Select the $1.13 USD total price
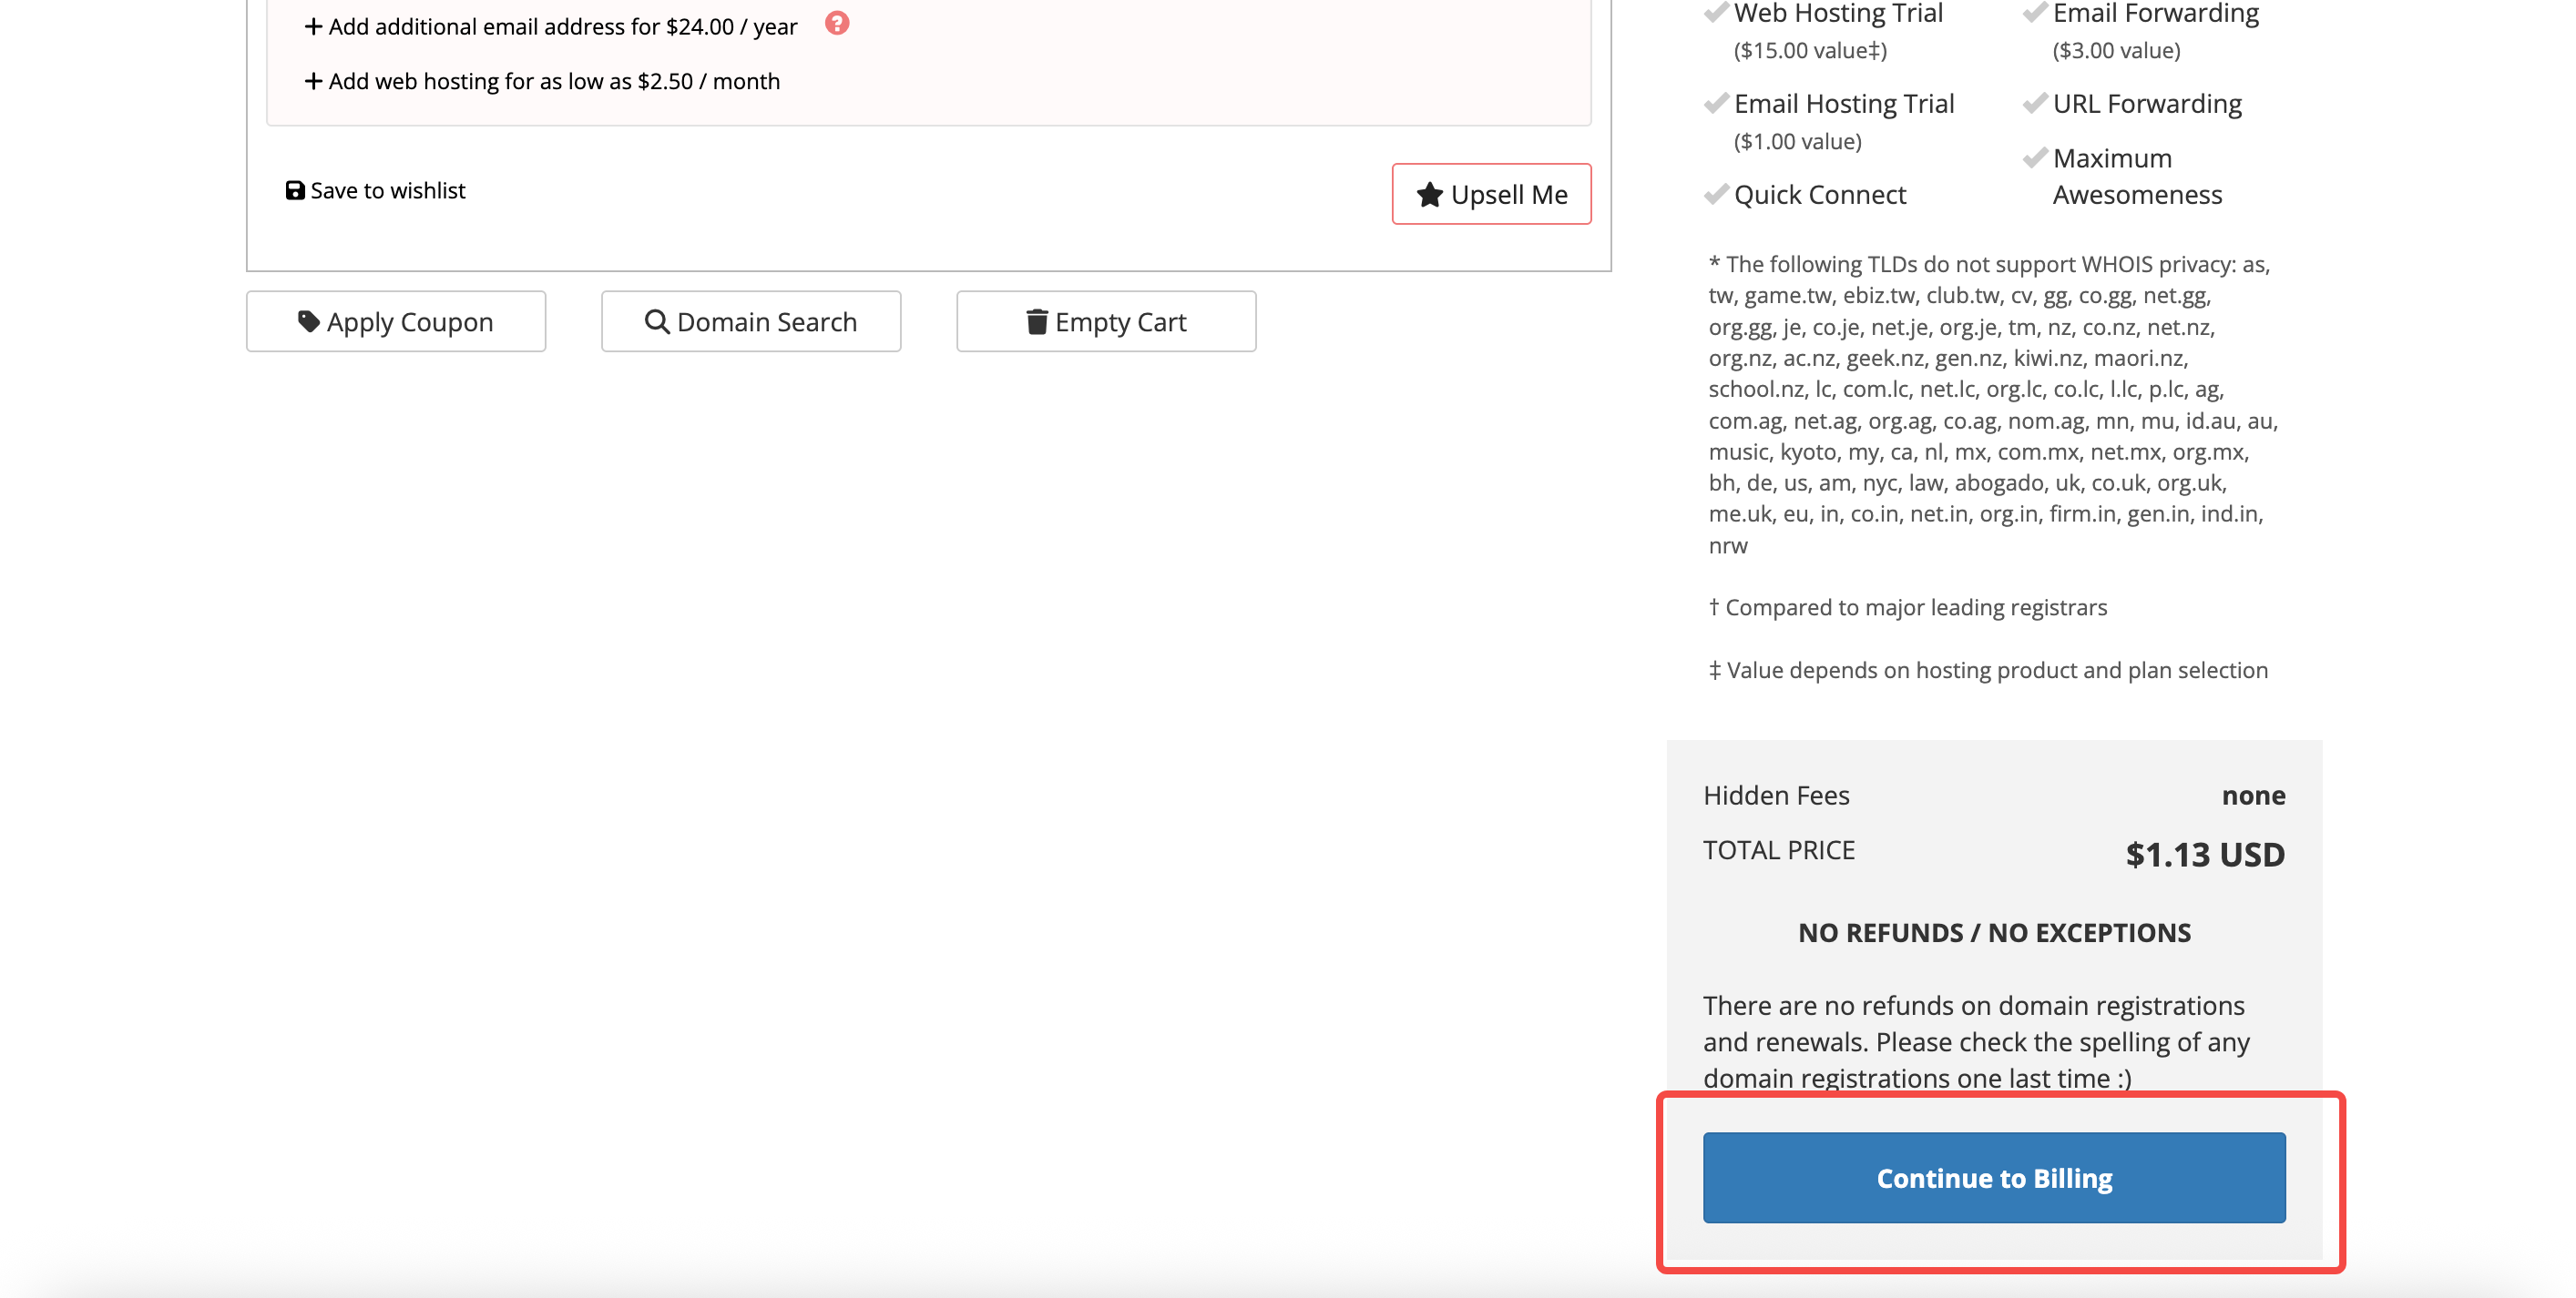2576x1298 pixels. (x=2205, y=855)
